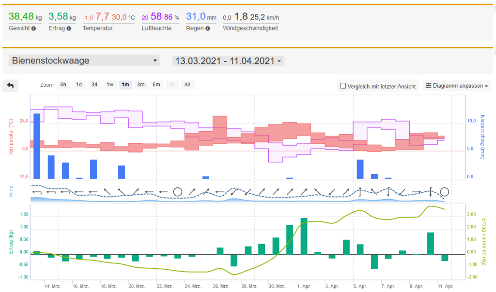Set zoom to 6h
The height and width of the screenshot is (292, 496).
coord(63,85)
